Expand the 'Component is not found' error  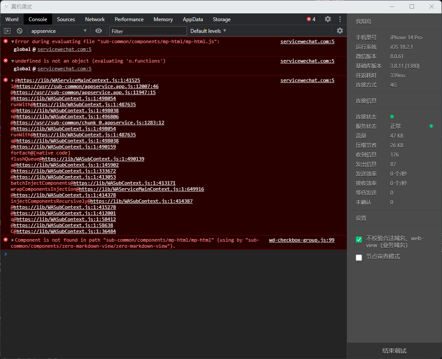pyautogui.click(x=12, y=240)
